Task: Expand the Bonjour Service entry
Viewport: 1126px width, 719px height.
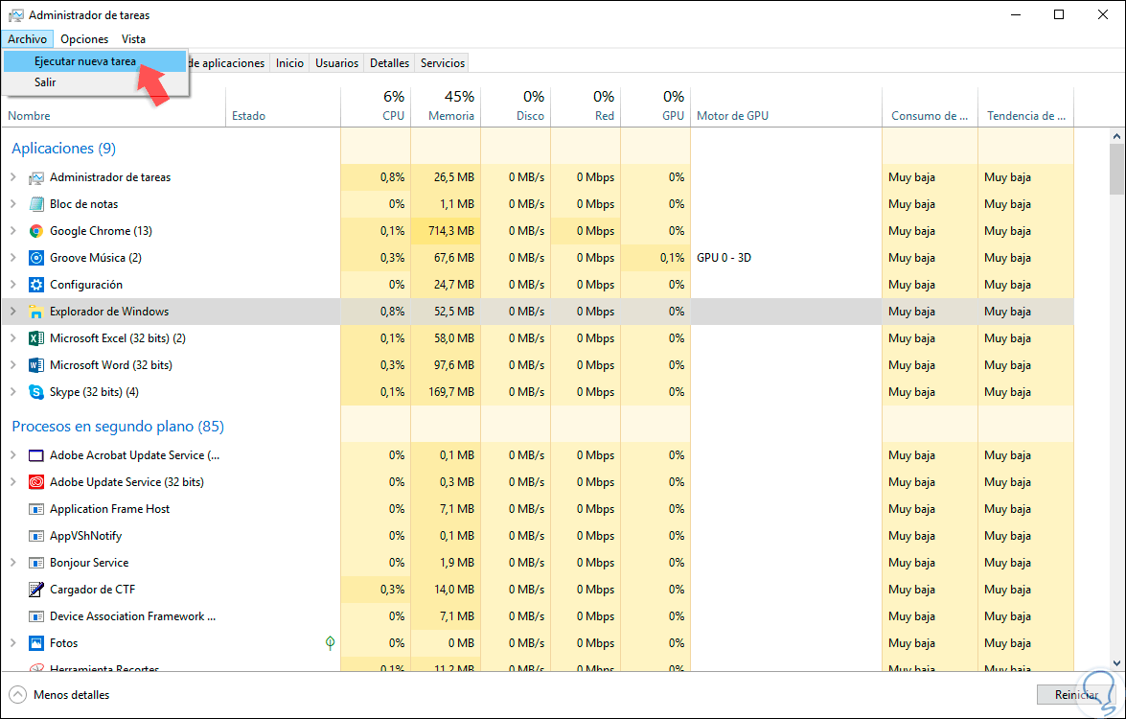Action: coord(13,563)
